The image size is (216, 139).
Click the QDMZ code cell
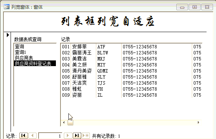tap(102, 71)
